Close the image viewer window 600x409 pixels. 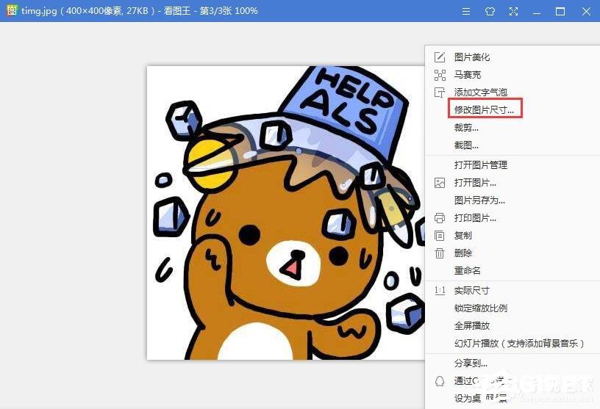[586, 11]
